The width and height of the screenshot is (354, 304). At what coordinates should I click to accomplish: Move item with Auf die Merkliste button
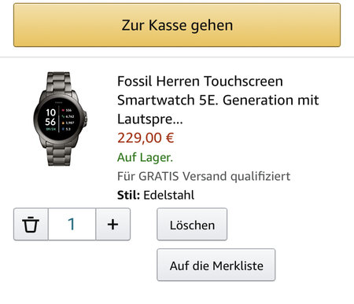pyautogui.click(x=216, y=265)
